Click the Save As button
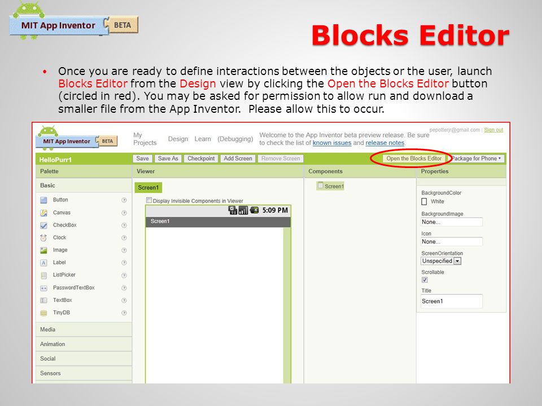Screen dimensions: 542x406 click(x=168, y=158)
